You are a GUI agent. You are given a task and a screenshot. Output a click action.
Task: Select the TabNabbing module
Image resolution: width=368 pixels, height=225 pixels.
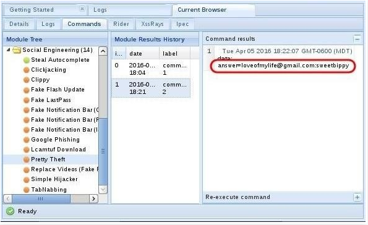pyautogui.click(x=49, y=190)
